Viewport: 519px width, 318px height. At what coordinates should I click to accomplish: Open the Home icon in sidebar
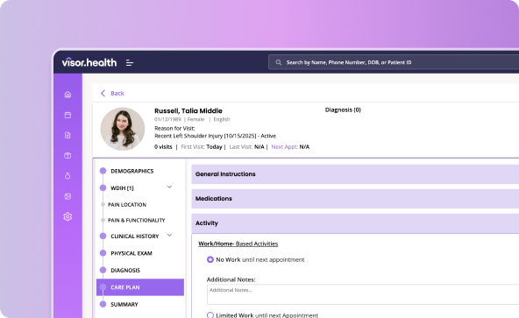click(x=68, y=95)
